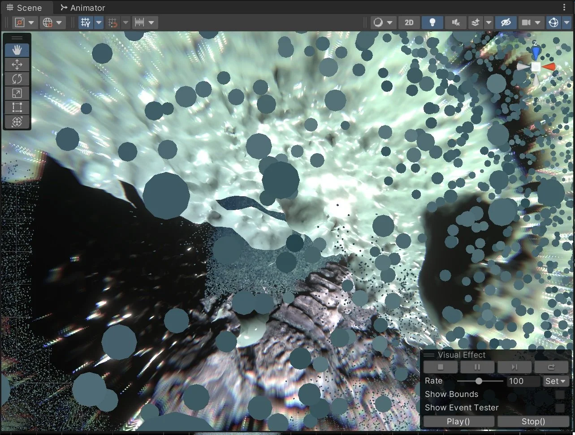Click the red X axis cone on gizmo
The height and width of the screenshot is (435, 575).
click(x=549, y=67)
